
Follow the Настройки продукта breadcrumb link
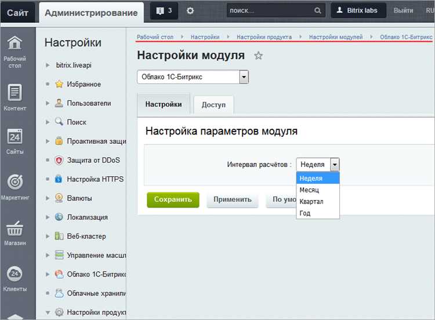[x=264, y=37]
